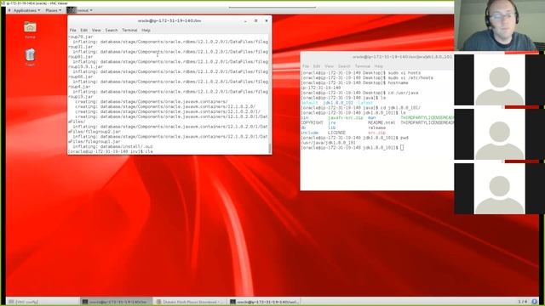Select second placeholder avatar participant thumbnail
Viewport: 545px width, 306px height.
[500, 134]
